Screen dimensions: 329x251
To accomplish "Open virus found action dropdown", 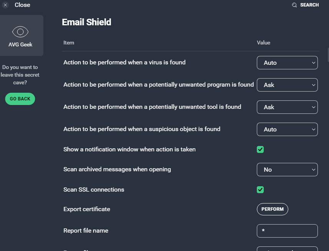I will tap(287, 63).
